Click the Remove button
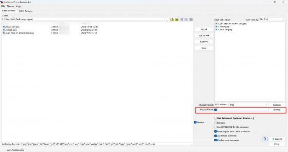Screen dimensions: 288x152 coord(204,42)
